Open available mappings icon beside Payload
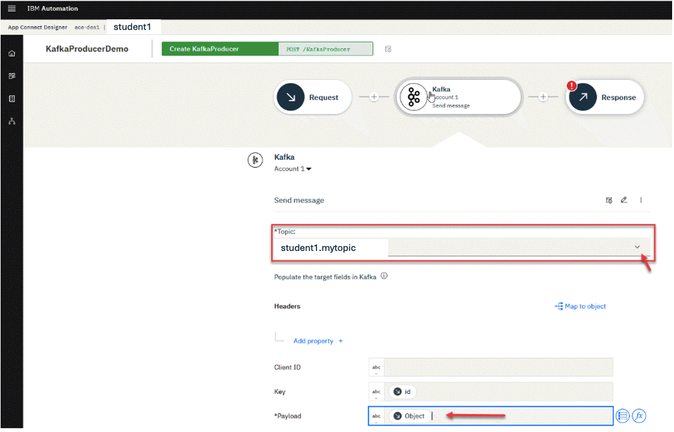Image resolution: width=674 pixels, height=432 pixels. (622, 416)
